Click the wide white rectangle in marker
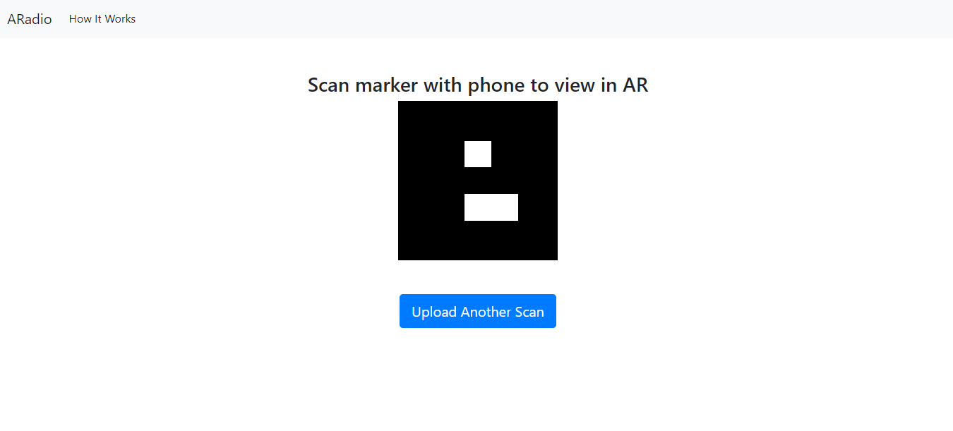 (x=491, y=207)
